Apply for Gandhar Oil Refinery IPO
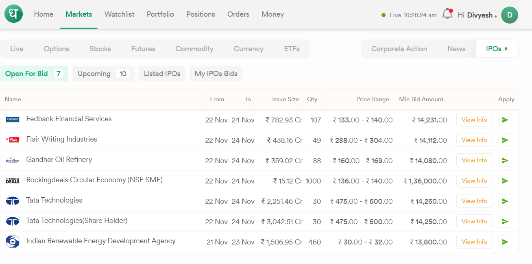This screenshot has width=532, height=264. pyautogui.click(x=505, y=160)
